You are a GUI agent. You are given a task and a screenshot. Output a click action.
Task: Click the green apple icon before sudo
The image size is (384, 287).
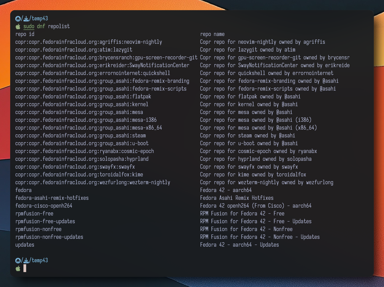click(18, 26)
